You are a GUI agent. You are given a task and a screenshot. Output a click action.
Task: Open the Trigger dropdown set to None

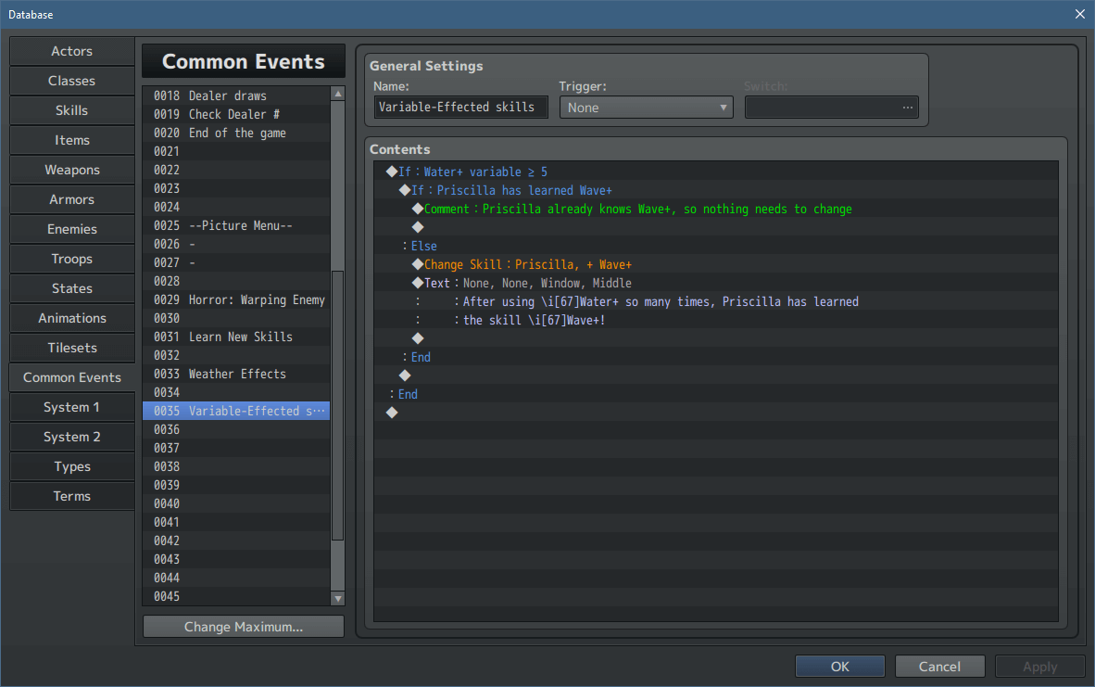click(646, 108)
